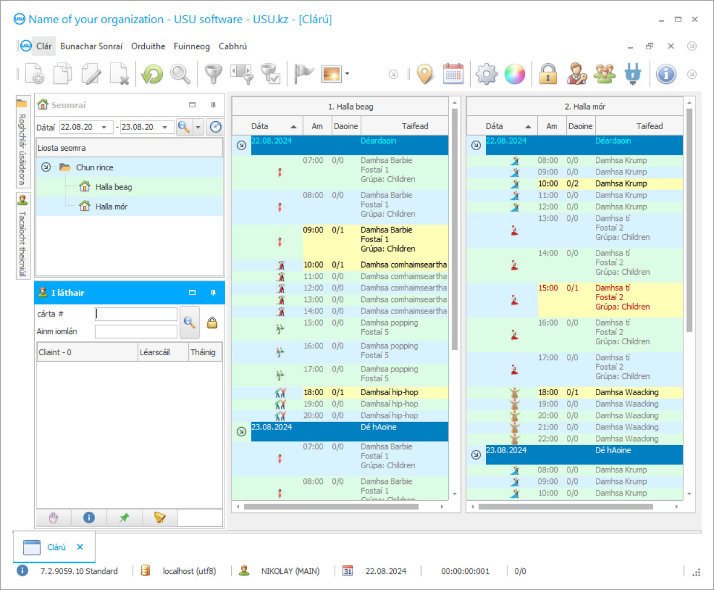The image size is (714, 590).
Task: Click the client search magnifier button
Action: tap(189, 323)
